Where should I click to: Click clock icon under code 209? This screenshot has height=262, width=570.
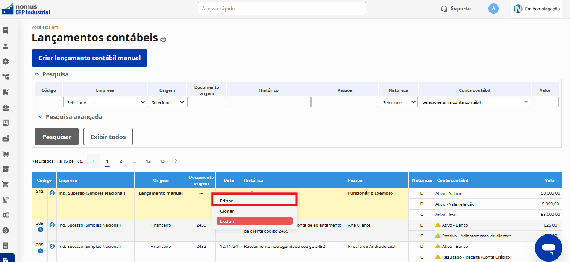pos(41,230)
